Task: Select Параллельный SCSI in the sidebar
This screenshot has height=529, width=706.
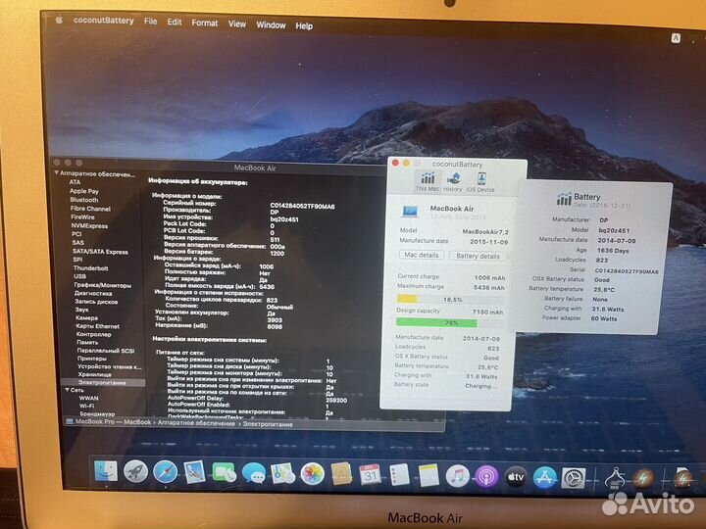Action: 106,351
